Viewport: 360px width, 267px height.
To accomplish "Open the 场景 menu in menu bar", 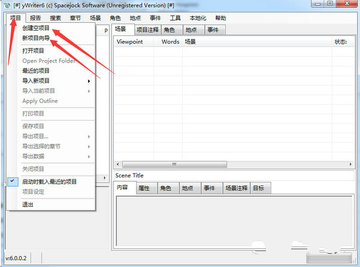I will click(x=95, y=18).
